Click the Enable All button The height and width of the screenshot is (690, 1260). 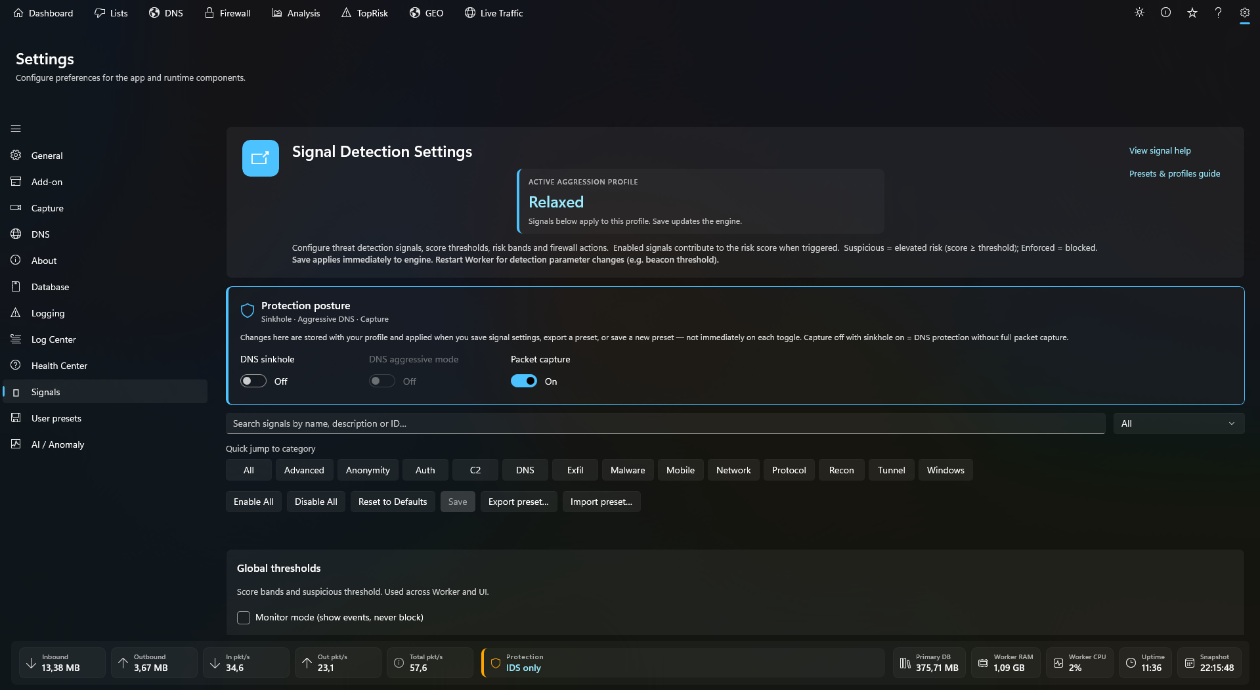click(254, 502)
